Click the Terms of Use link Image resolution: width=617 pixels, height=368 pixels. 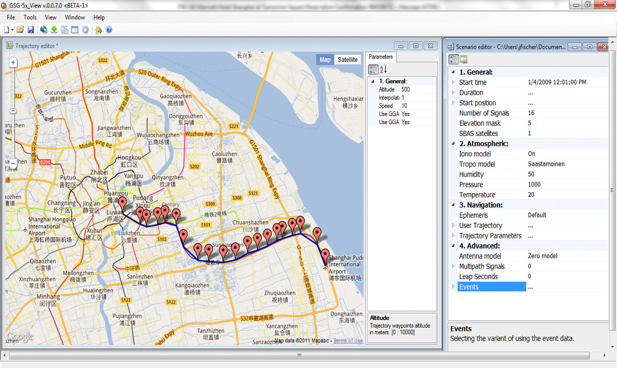click(348, 341)
